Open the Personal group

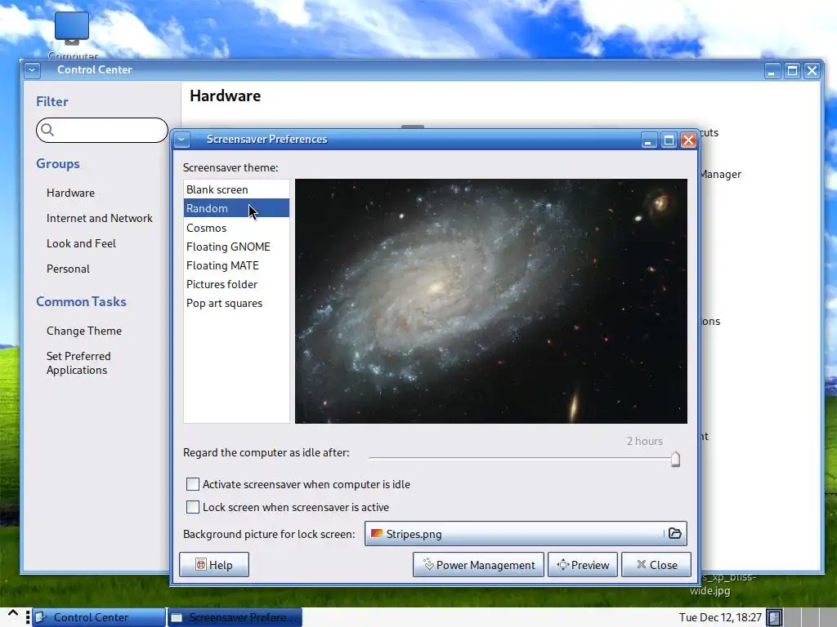pyautogui.click(x=68, y=269)
